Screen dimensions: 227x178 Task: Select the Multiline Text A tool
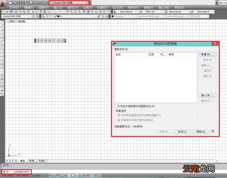2,91
